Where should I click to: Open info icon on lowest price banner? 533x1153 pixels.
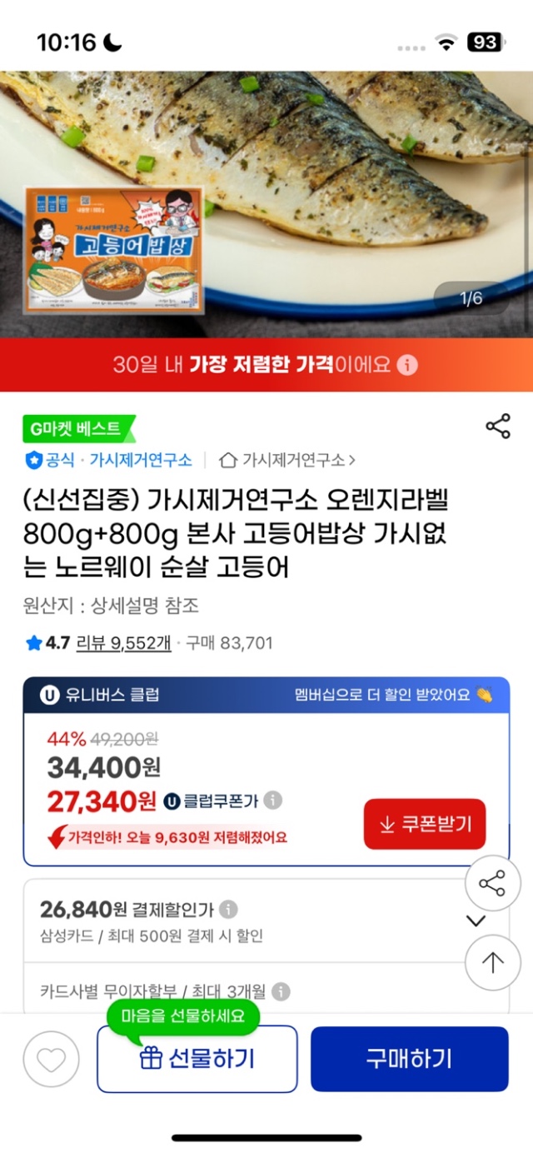(406, 364)
